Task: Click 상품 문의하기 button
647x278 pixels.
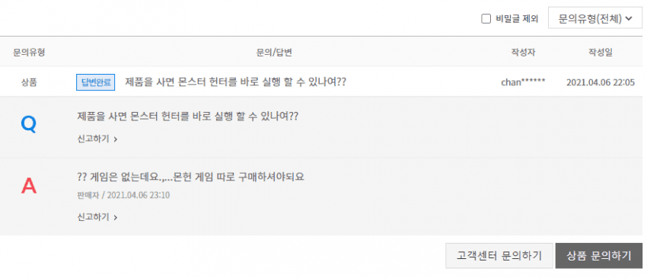Action: coord(599,256)
